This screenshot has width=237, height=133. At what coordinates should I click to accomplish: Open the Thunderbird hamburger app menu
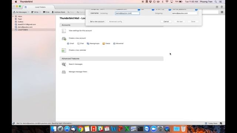(x=222, y=12)
